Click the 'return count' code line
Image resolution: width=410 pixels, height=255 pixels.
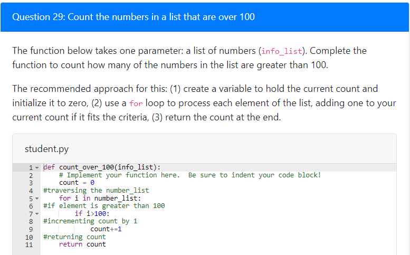click(x=82, y=244)
